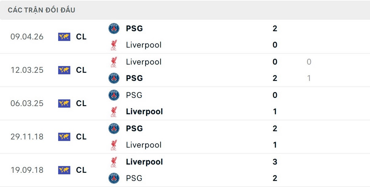370x187 pixels.
Task: Click PSG's score of 2 in the 29.11.18 match
Action: tap(274, 129)
